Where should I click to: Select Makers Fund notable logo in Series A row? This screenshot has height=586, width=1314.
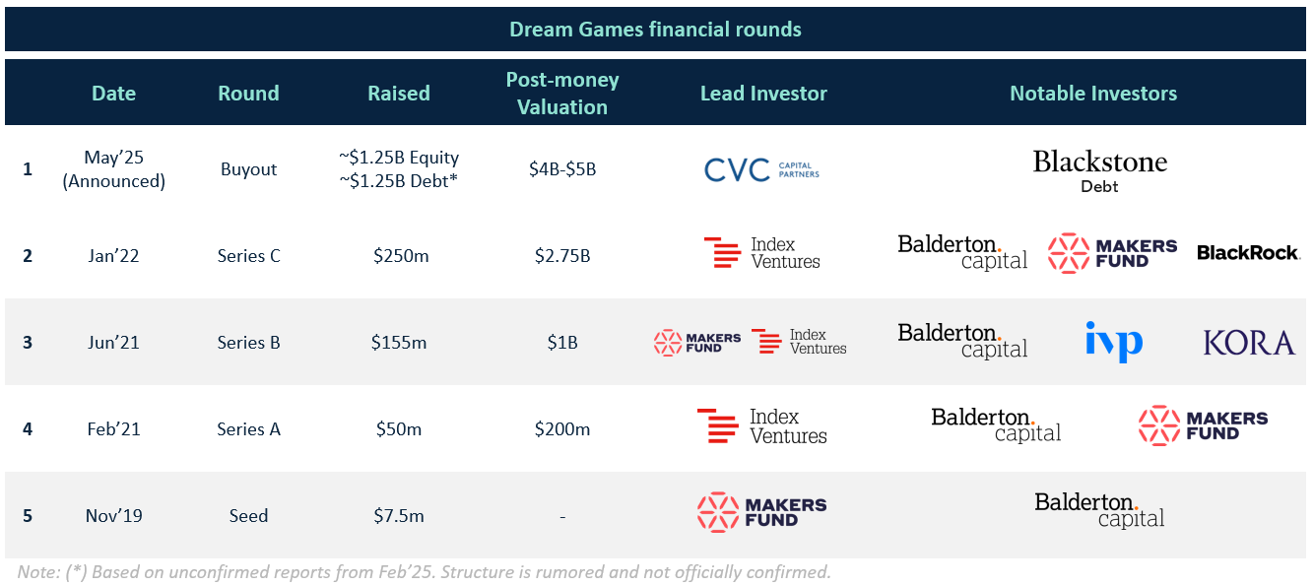tap(1203, 425)
